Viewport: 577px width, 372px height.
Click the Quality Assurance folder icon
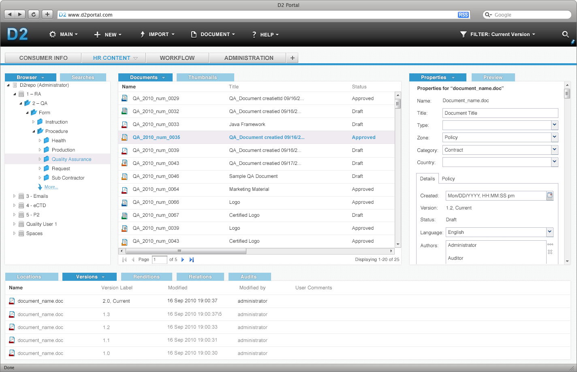(x=47, y=159)
